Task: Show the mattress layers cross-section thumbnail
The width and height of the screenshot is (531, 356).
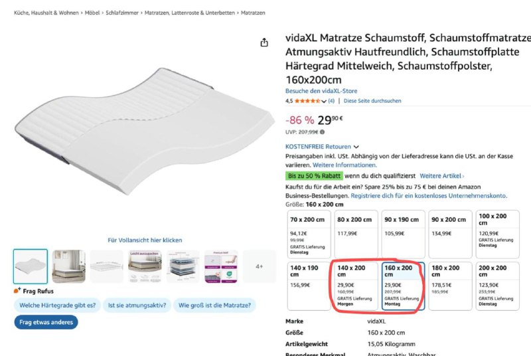Action: (x=183, y=266)
